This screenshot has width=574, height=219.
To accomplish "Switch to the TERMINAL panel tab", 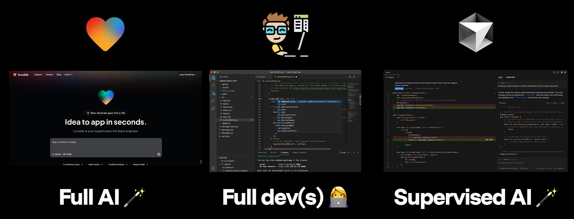I will 285,152.
